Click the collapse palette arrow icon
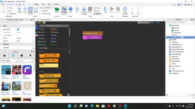 click(x=68, y=95)
